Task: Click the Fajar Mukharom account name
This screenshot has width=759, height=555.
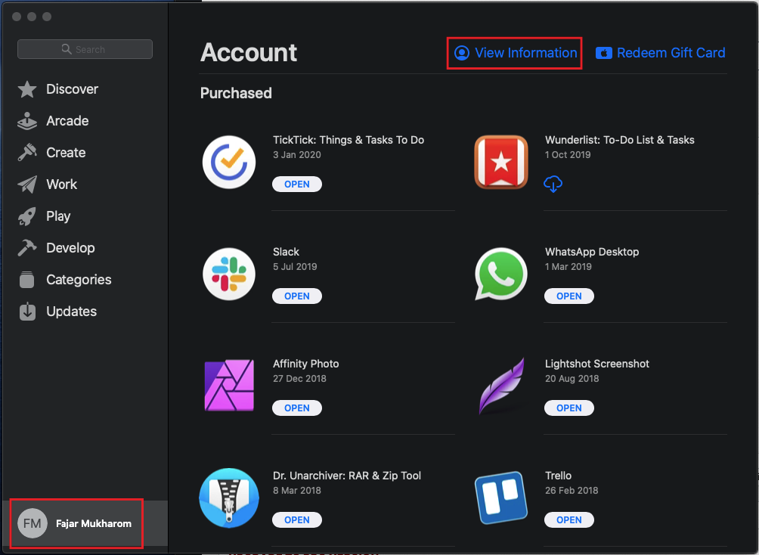Action: pos(94,523)
